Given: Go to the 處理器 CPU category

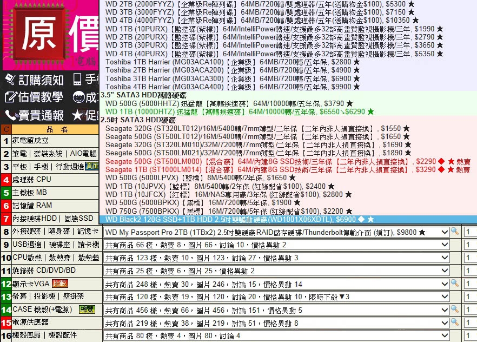Looking at the screenshot, I should 31,180.
